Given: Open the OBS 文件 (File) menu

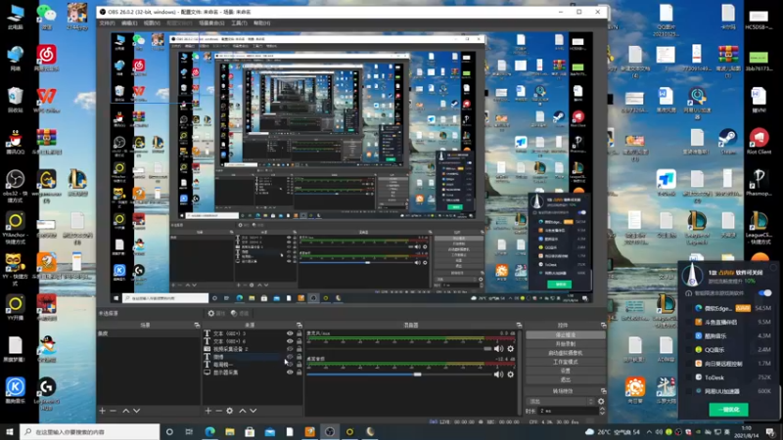Looking at the screenshot, I should pos(107,22).
